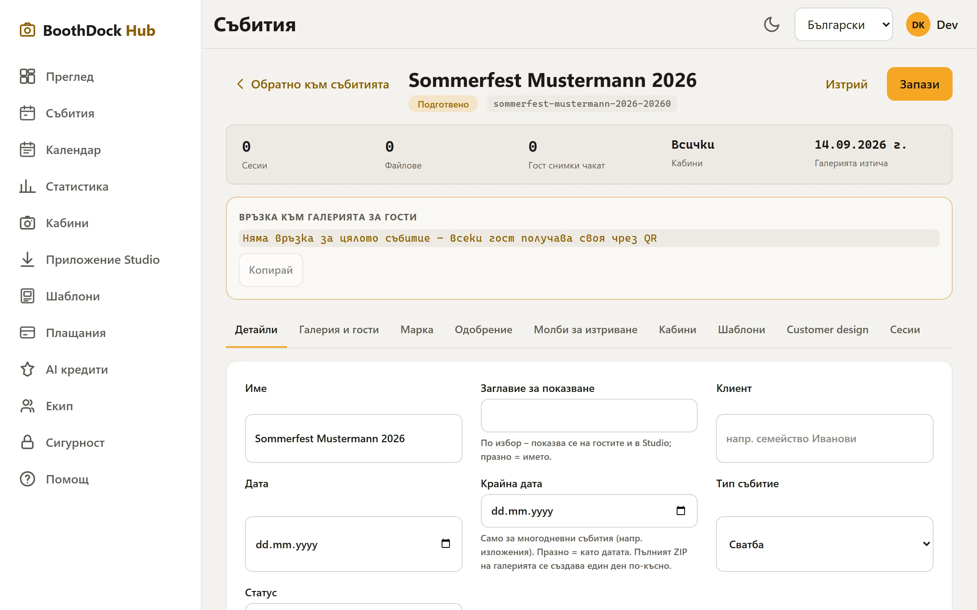Click the Екип people icon
The height and width of the screenshot is (610, 977).
click(x=27, y=406)
